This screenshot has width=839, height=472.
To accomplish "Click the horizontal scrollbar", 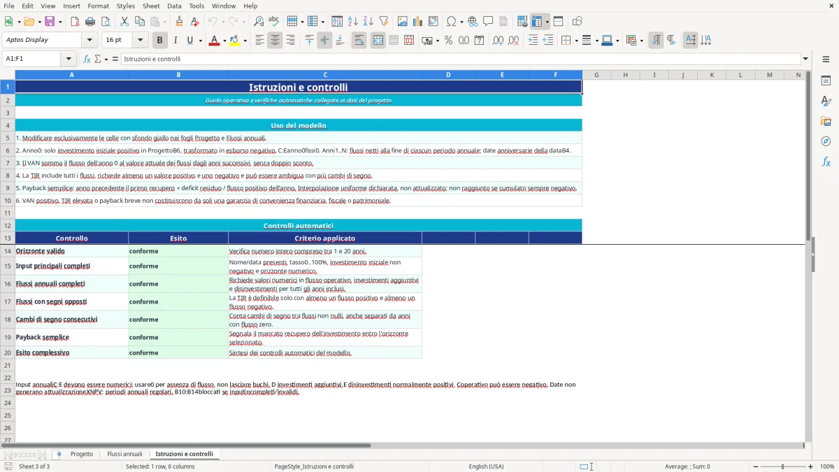I will pyautogui.click(x=186, y=445).
